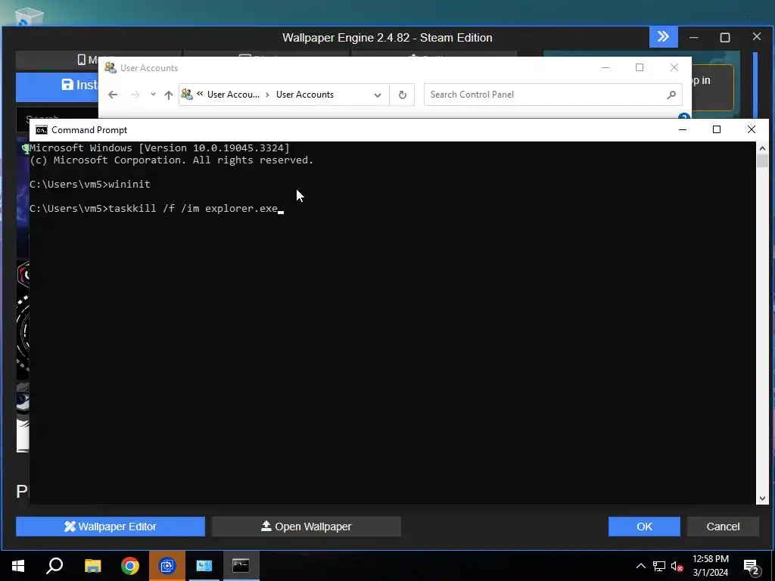Click the Wallpaper Editor button
The height and width of the screenshot is (581, 775).
[x=110, y=527]
